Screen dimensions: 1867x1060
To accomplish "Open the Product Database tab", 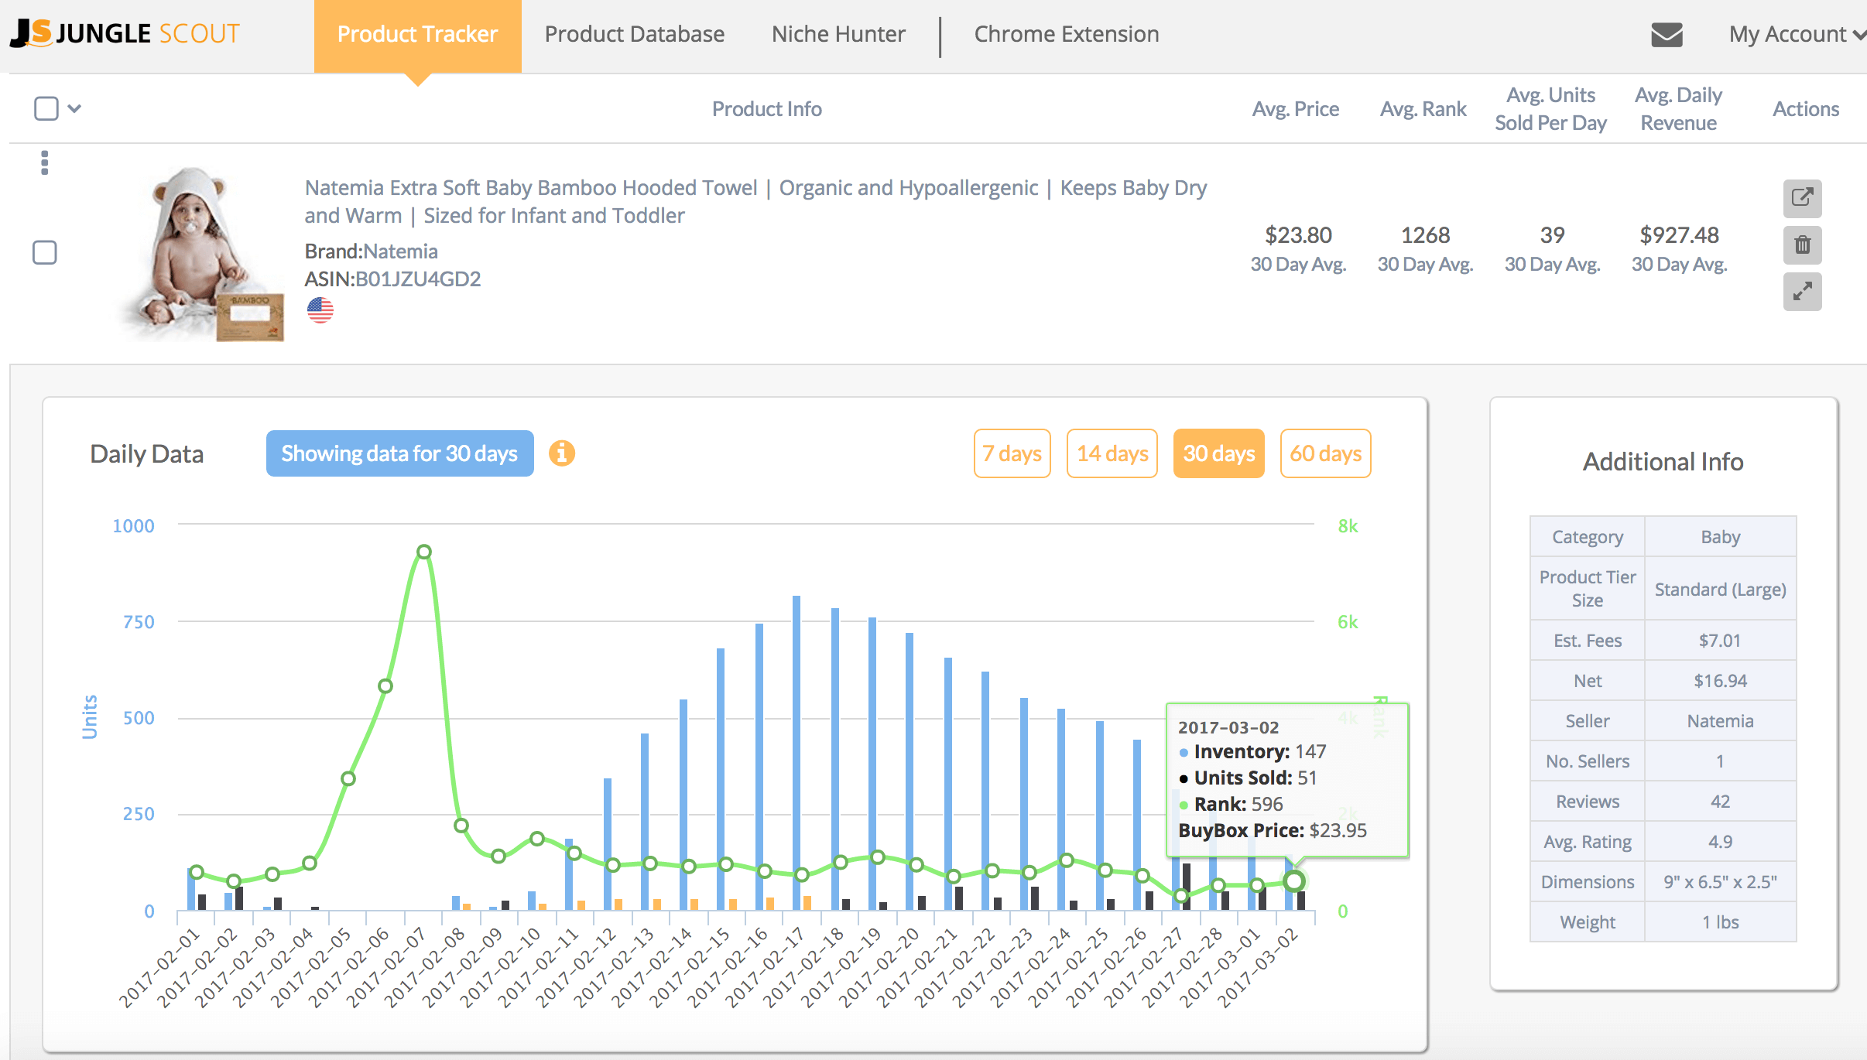I will click(635, 34).
